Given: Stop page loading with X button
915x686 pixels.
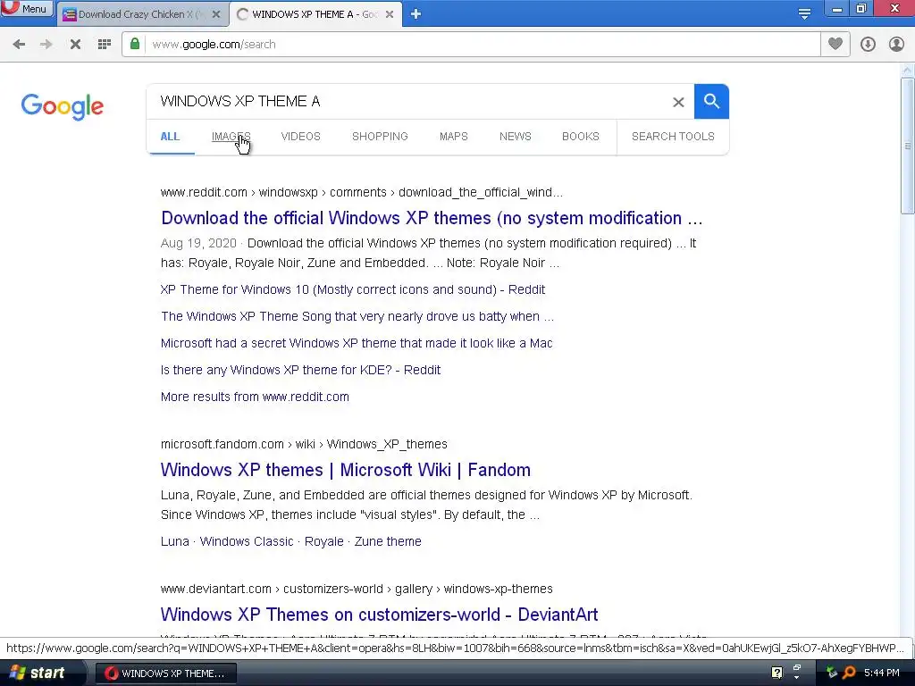Looking at the screenshot, I should [x=75, y=45].
